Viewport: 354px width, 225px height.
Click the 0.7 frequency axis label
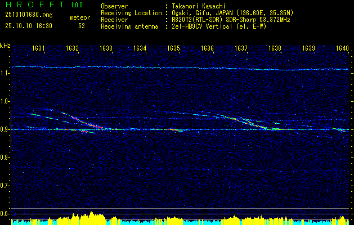[x=6, y=186]
